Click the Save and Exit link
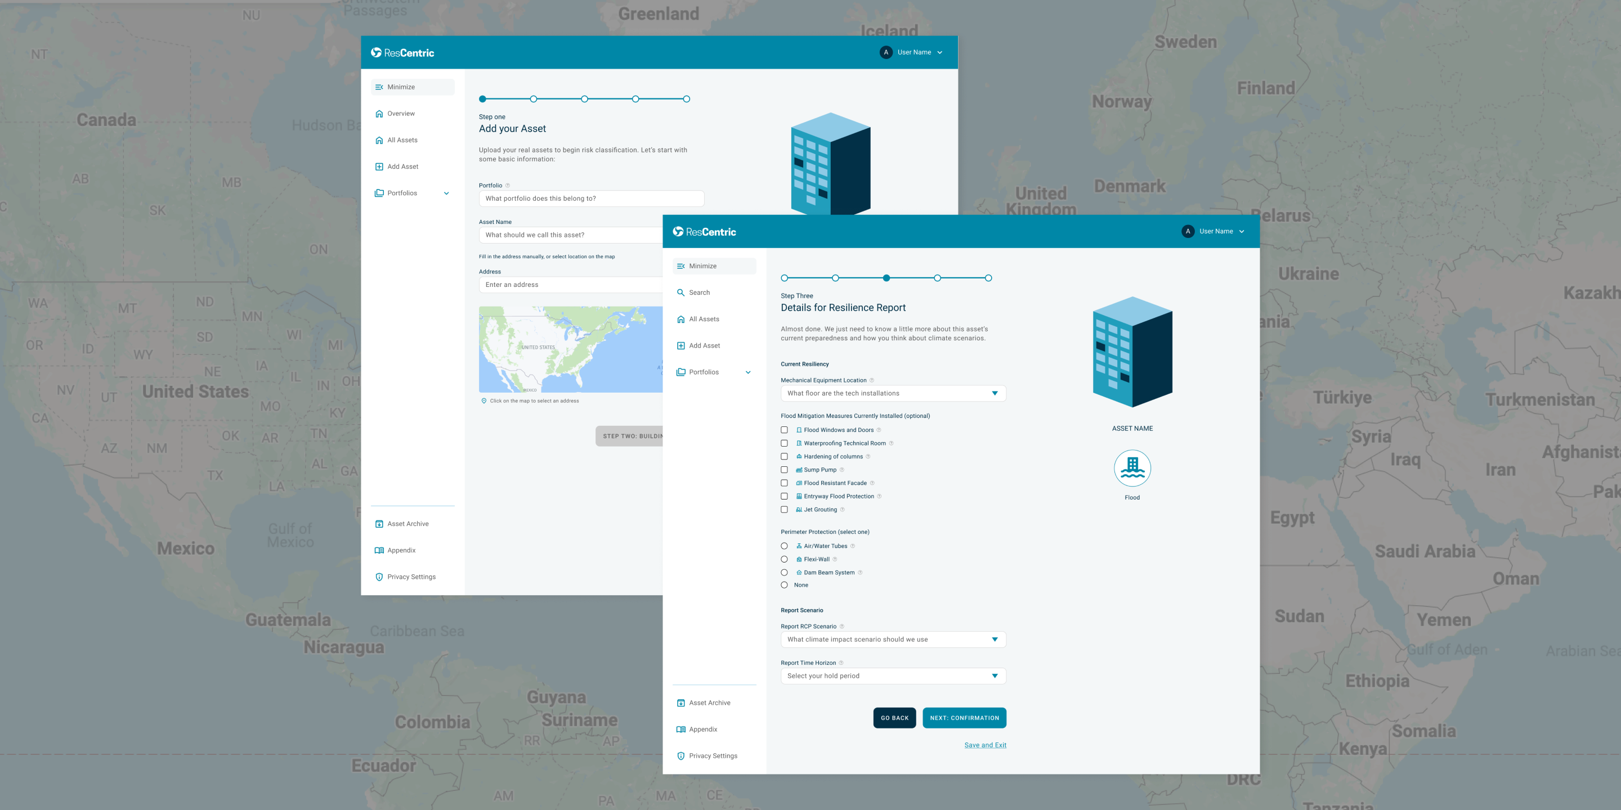Viewport: 1621px width, 810px height. tap(985, 745)
